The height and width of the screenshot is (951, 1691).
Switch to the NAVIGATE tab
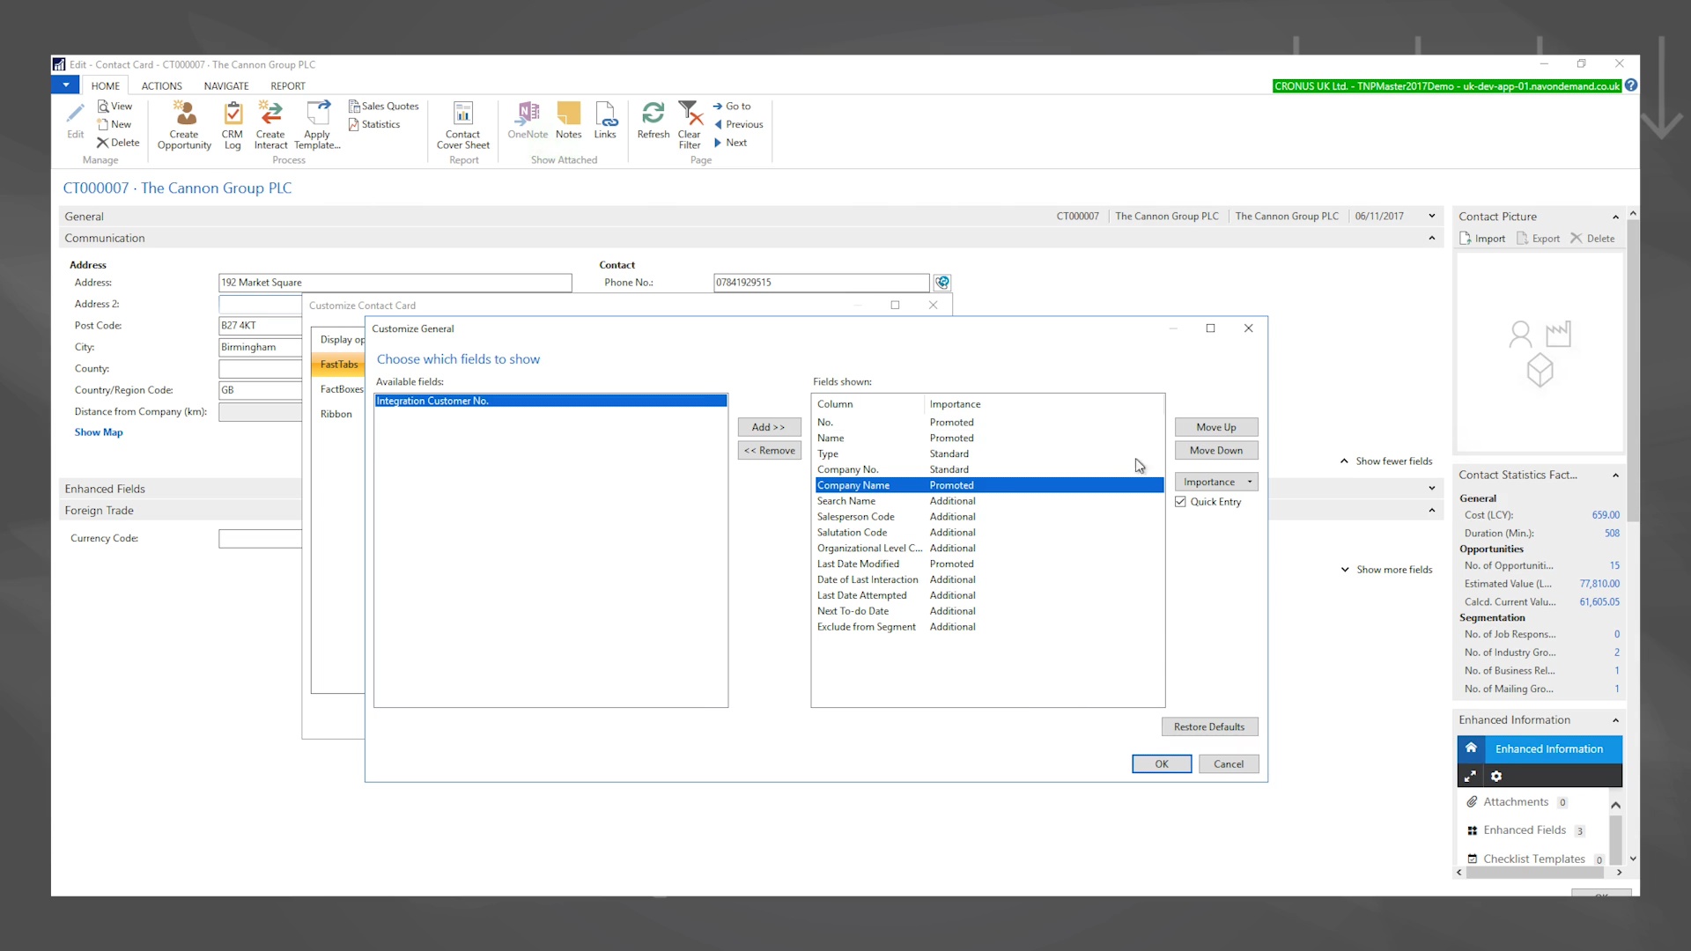(225, 85)
